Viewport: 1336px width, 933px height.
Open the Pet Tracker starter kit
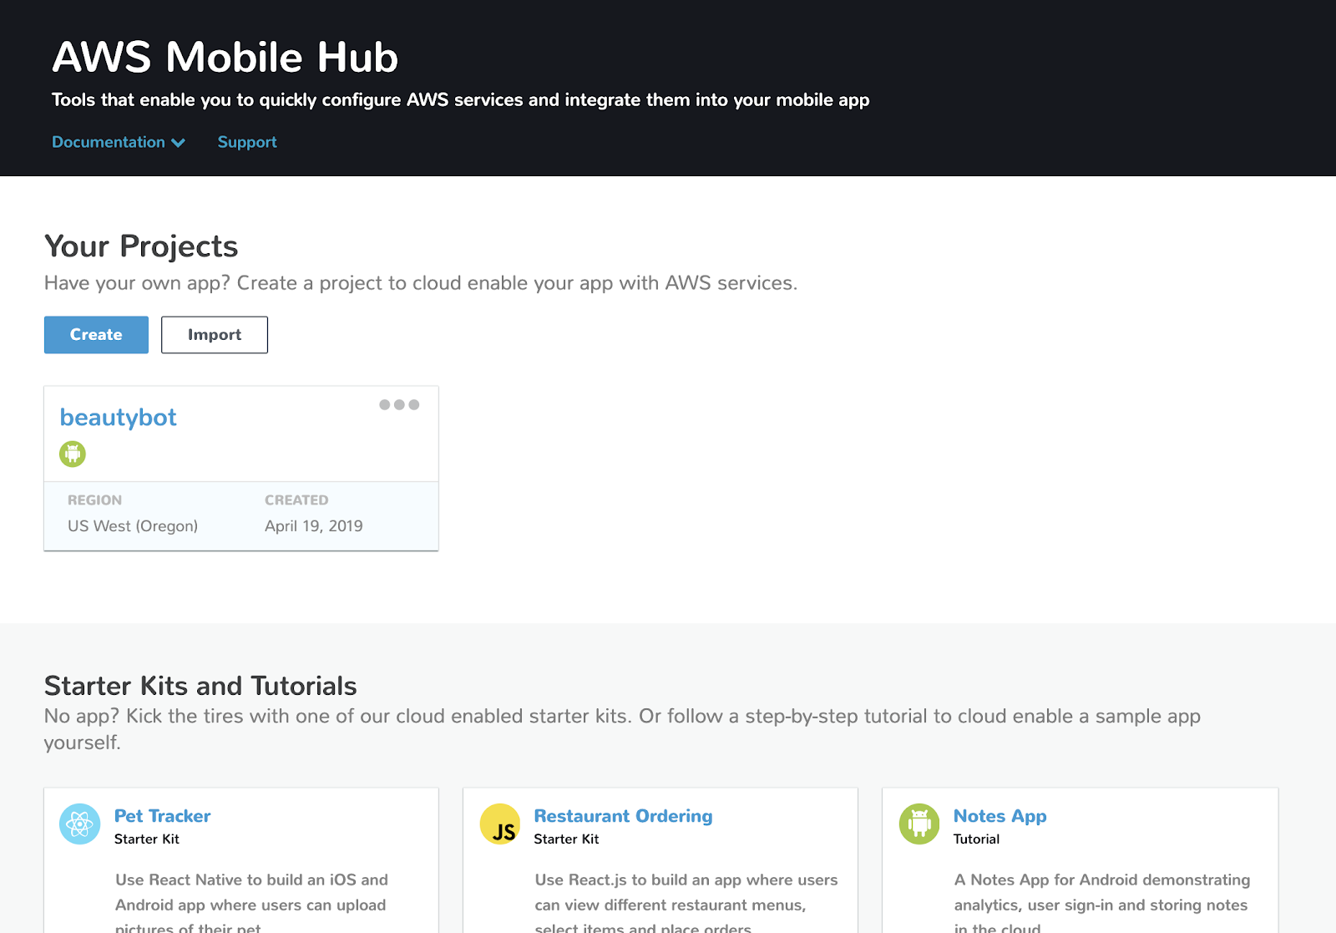[x=162, y=815]
